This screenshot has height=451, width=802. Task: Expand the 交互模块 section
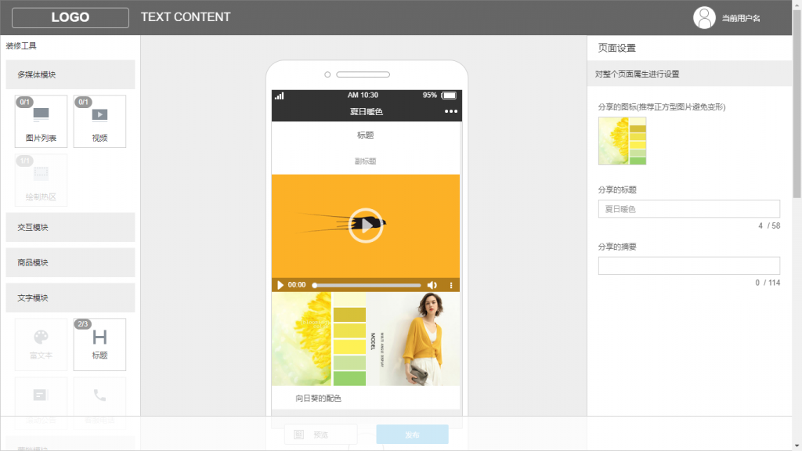(x=70, y=227)
